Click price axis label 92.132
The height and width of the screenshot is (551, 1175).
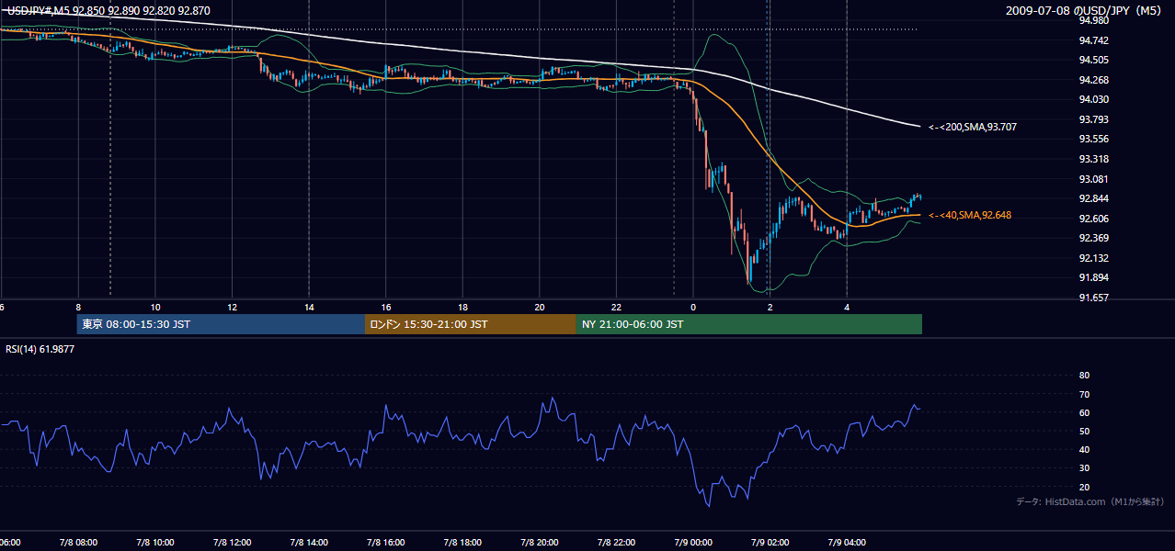click(x=1093, y=258)
